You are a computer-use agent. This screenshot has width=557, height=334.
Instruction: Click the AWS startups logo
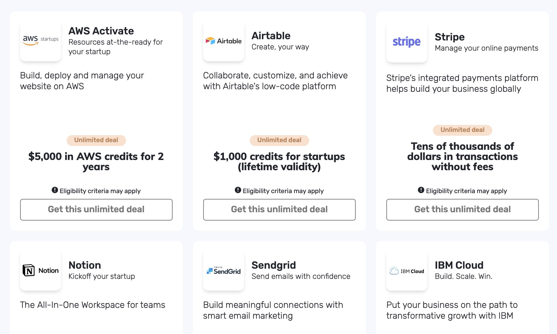coord(41,41)
